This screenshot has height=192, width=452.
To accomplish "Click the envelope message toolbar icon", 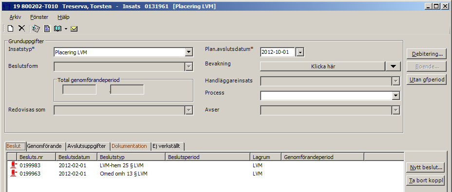I will click(x=74, y=29).
